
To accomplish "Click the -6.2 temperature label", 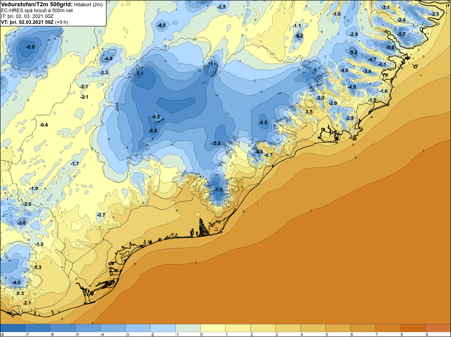I will point(299,36).
